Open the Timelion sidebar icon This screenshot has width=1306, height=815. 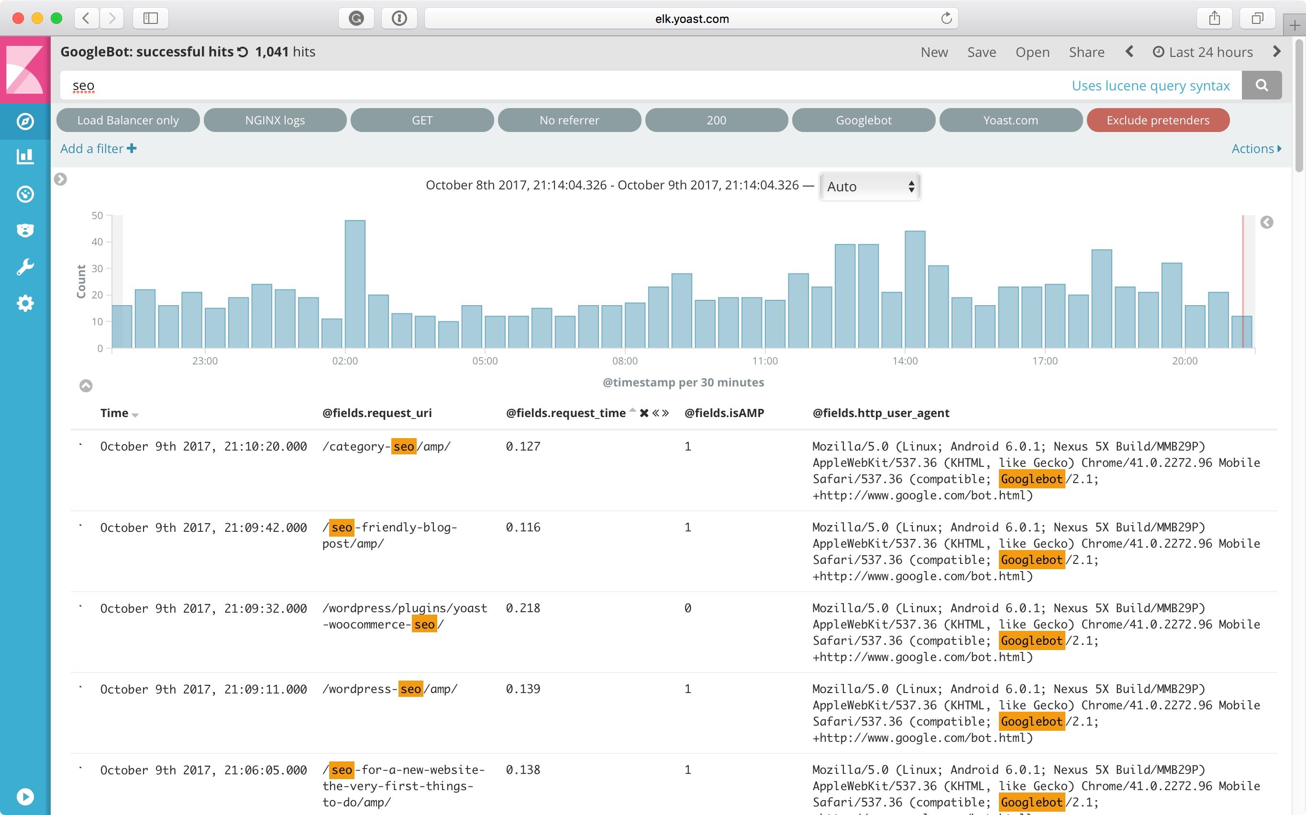(25, 230)
